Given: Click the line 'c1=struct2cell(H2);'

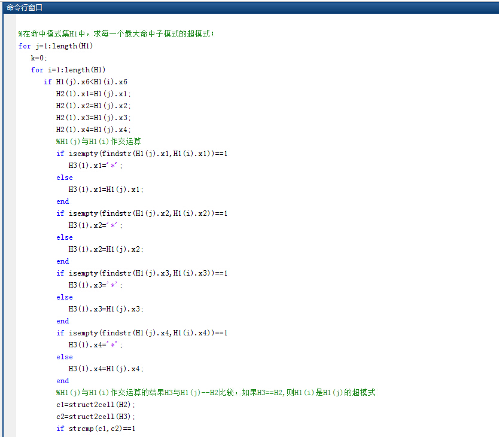Looking at the screenshot, I should 96,405.
